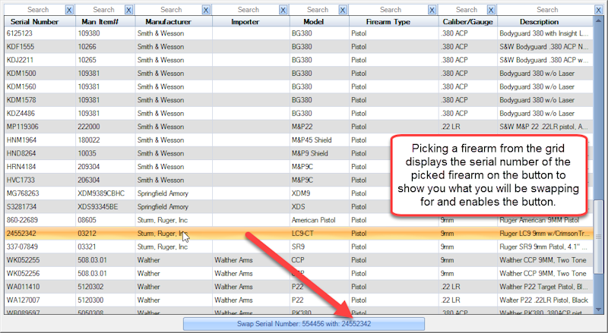The width and height of the screenshot is (608, 333).
Task: Select row with serial 337-07849
Action: point(299,247)
